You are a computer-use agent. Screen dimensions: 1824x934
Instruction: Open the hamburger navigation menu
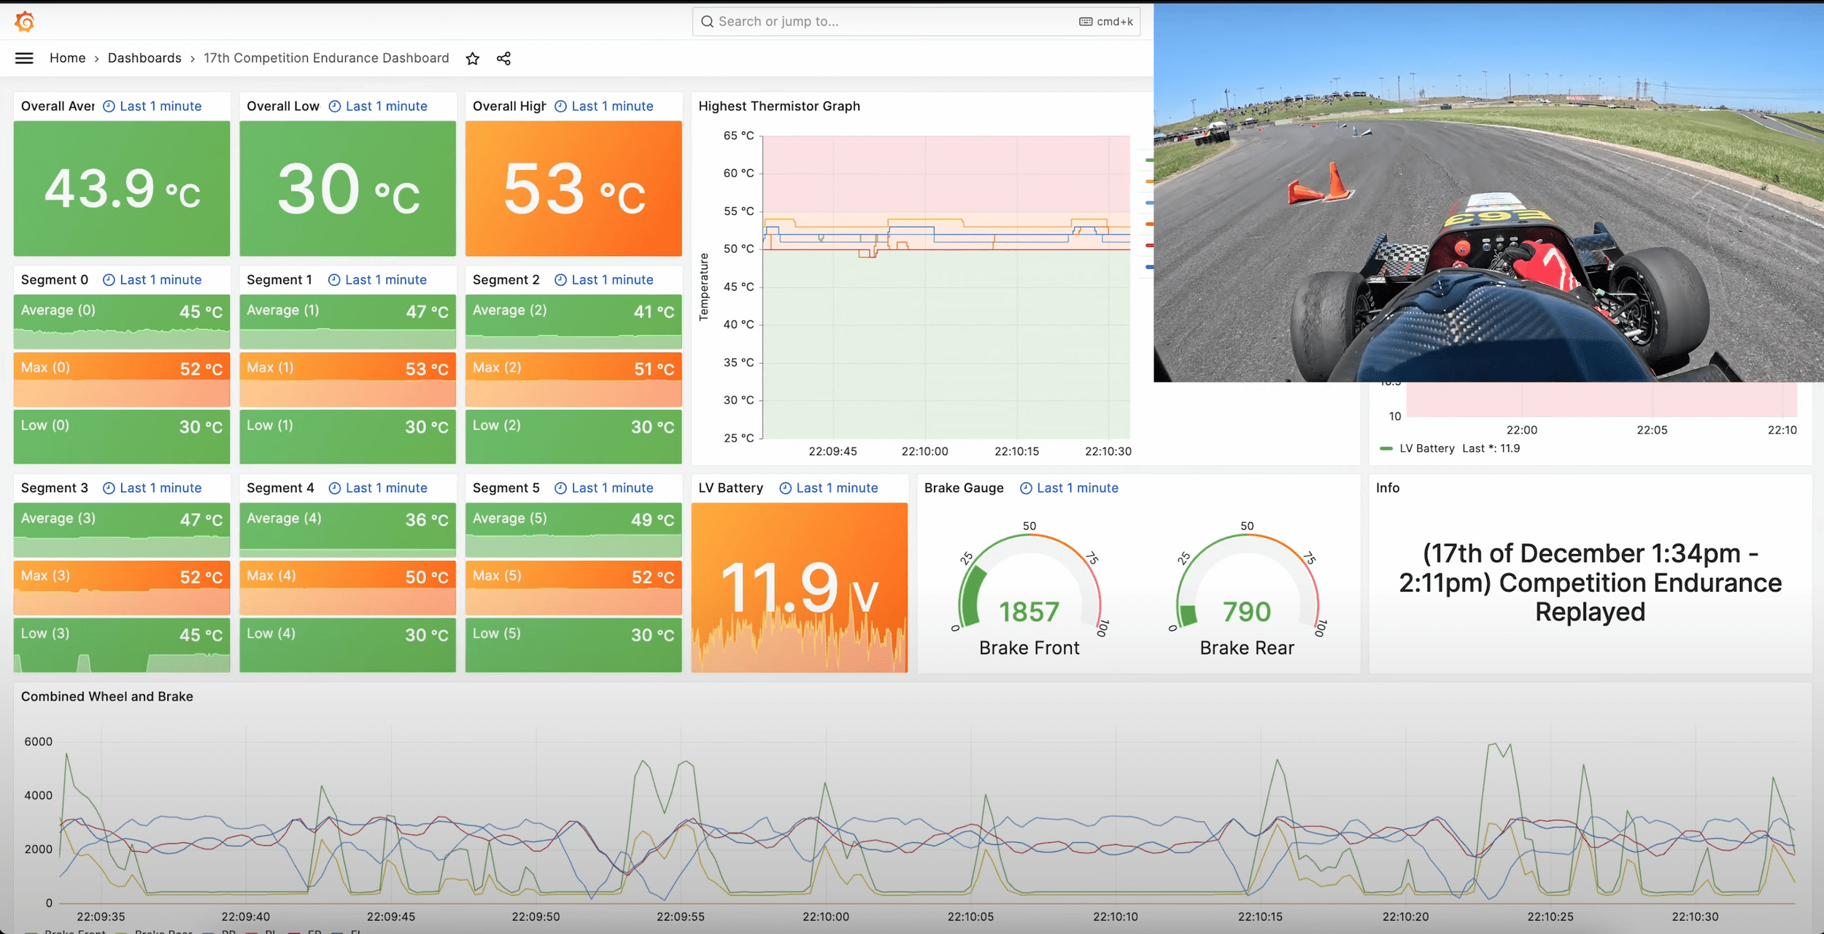pyautogui.click(x=24, y=58)
